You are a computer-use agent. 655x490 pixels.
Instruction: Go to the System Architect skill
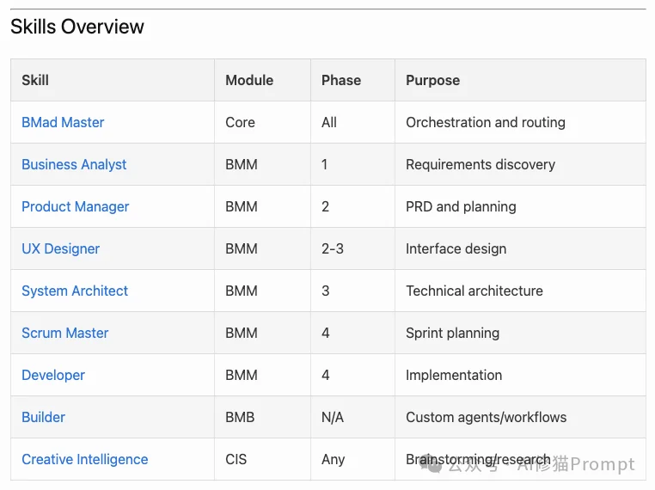[x=75, y=291]
